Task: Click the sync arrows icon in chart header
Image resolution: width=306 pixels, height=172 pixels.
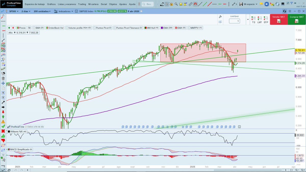Action: point(285,11)
